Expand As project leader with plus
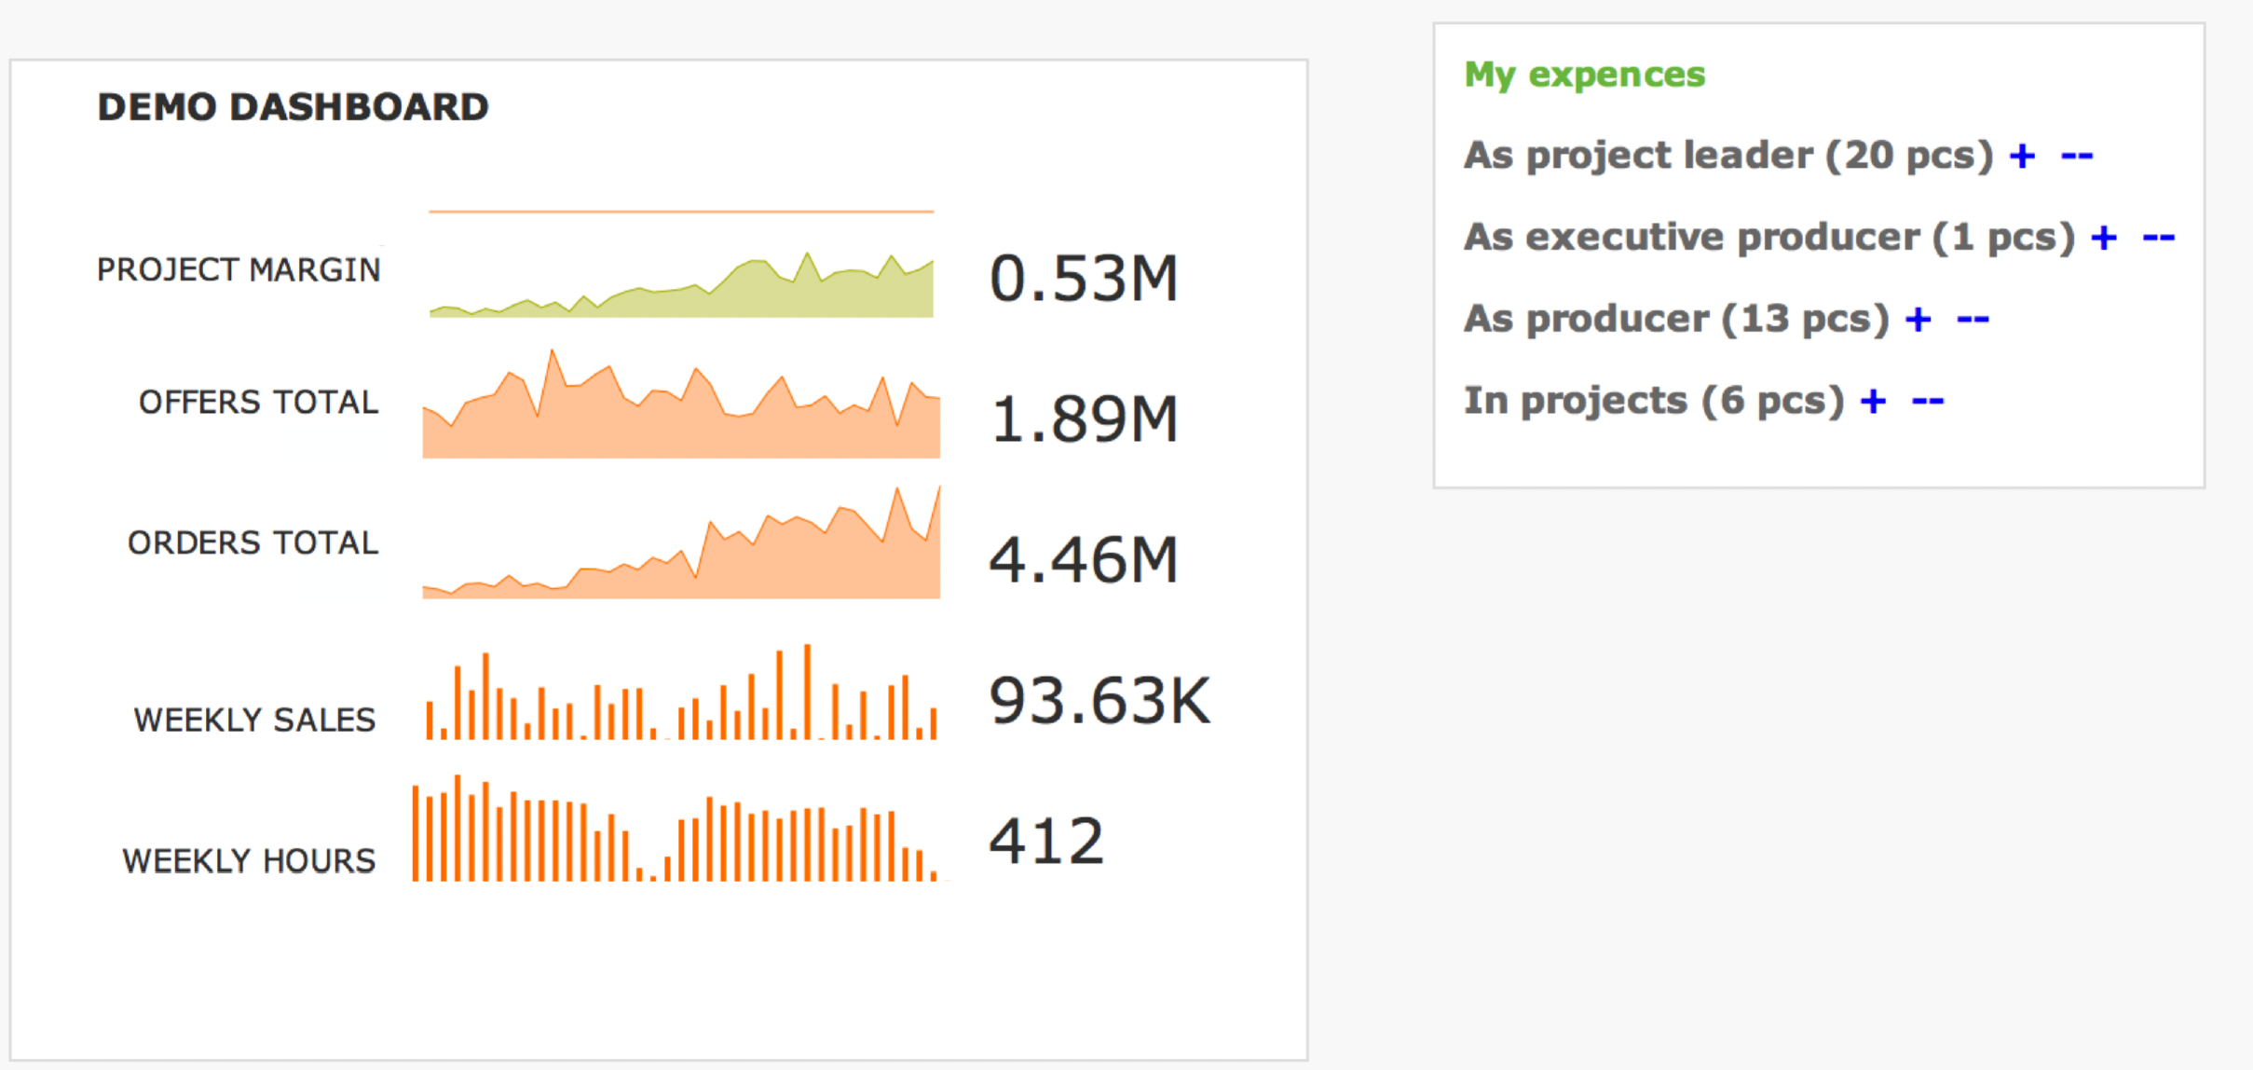The width and height of the screenshot is (2253, 1070). (x=2022, y=156)
